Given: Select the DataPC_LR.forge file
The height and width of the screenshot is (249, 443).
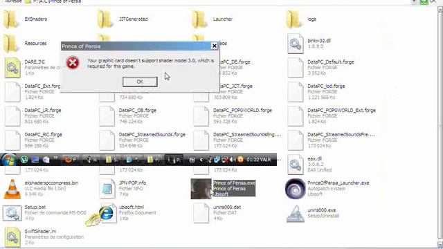Looking at the screenshot, I should pyautogui.click(x=33, y=116).
